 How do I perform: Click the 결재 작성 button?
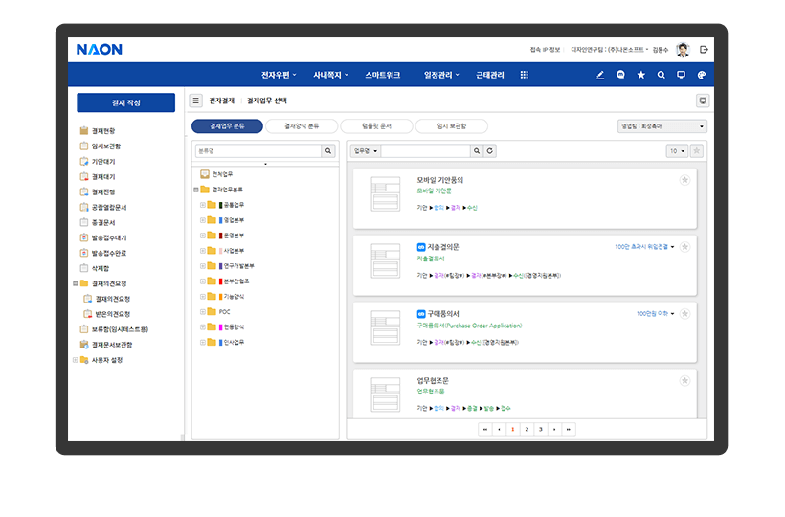[x=126, y=102]
